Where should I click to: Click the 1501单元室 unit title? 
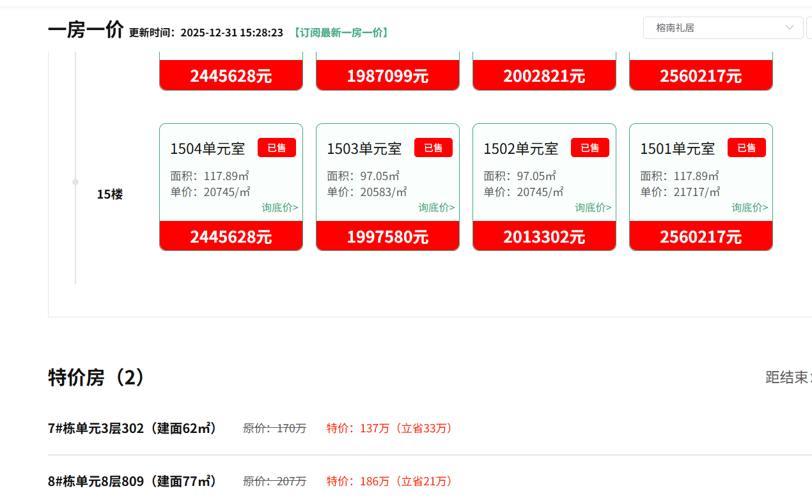point(677,149)
